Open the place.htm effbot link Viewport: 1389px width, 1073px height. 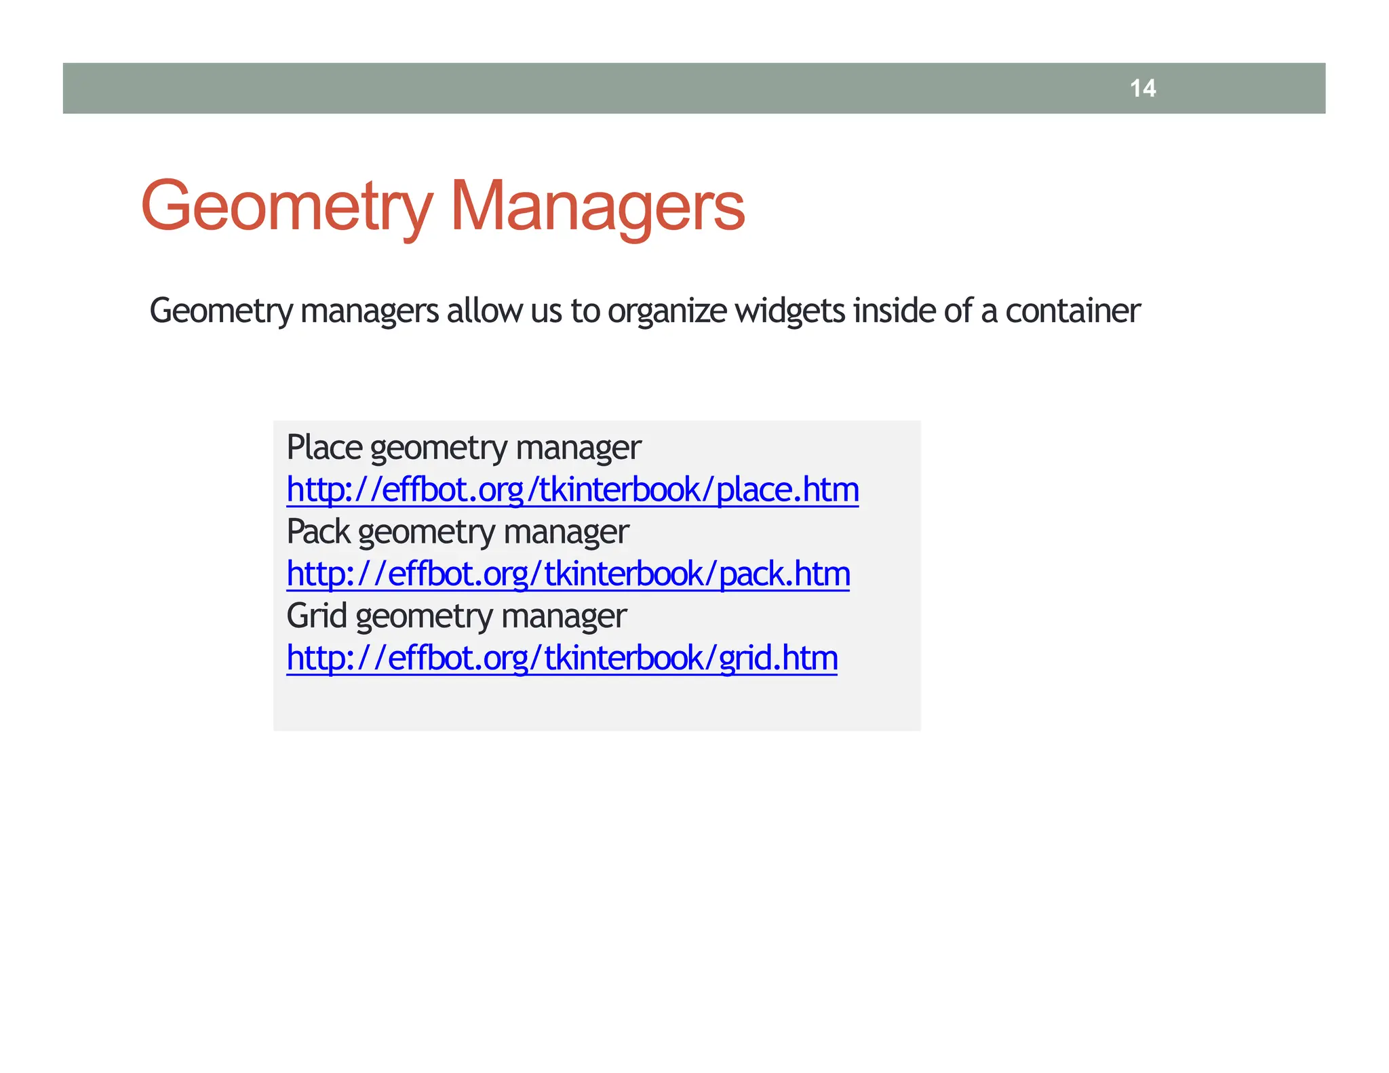click(x=572, y=490)
